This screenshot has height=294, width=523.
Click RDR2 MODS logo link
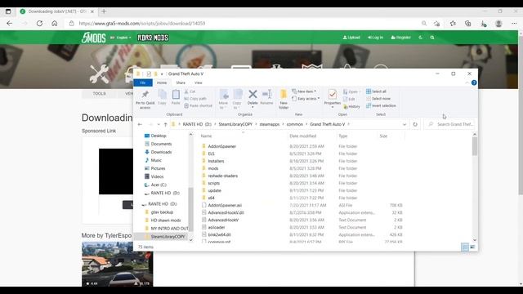pos(153,38)
